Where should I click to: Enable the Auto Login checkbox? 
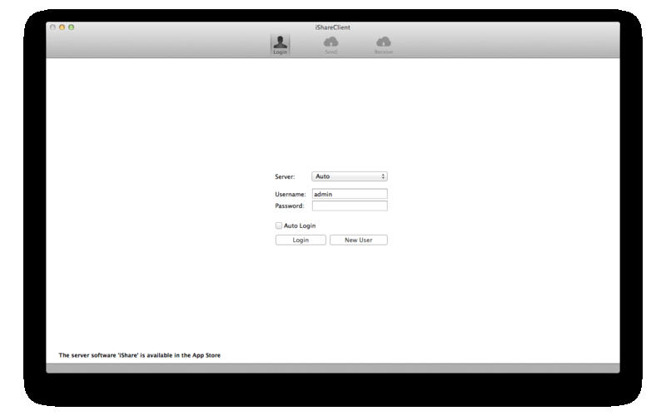[x=279, y=225]
